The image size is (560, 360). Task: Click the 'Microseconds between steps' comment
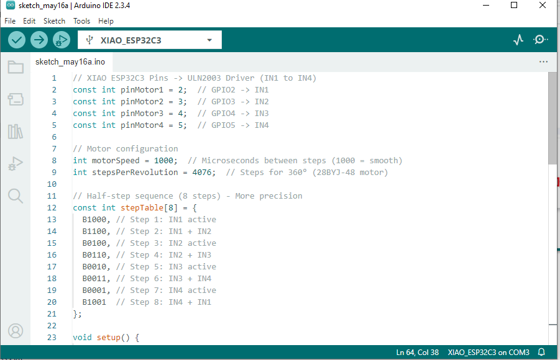(295, 161)
